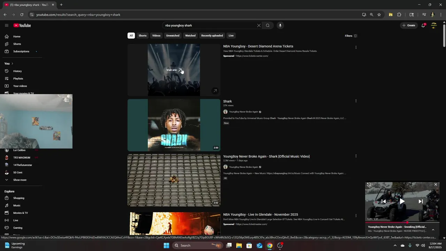The height and width of the screenshot is (251, 446).
Task: Open a new Chrome tab
Action: 61,5
